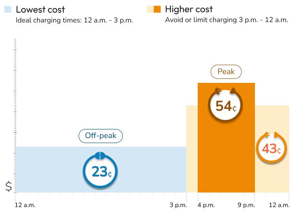The image size is (294, 215).
Task: Click the Avoid or limit charging text
Action: point(227,21)
